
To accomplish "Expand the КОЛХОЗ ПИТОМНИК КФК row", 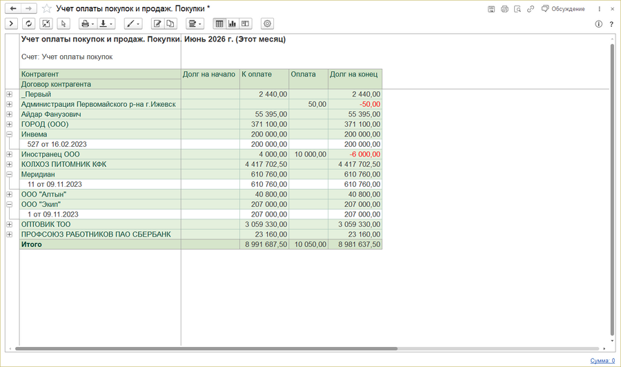I will pyautogui.click(x=10, y=164).
